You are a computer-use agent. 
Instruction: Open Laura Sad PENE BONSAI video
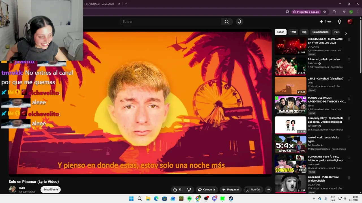(323, 179)
